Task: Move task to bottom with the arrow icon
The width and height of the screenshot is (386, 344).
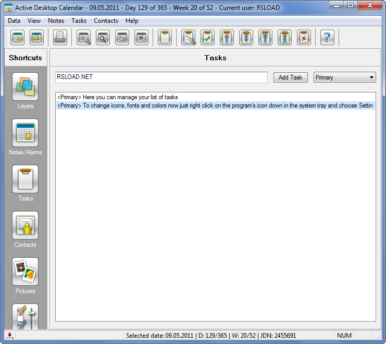Action: coord(284,37)
